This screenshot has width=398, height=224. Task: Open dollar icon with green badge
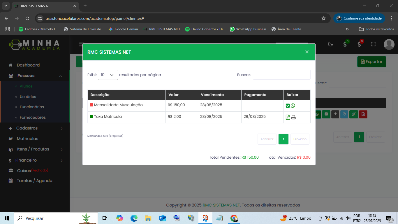pos(345,44)
